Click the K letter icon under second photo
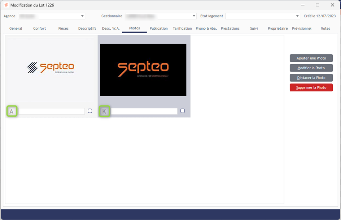The height and width of the screenshot is (220, 341). point(104,112)
